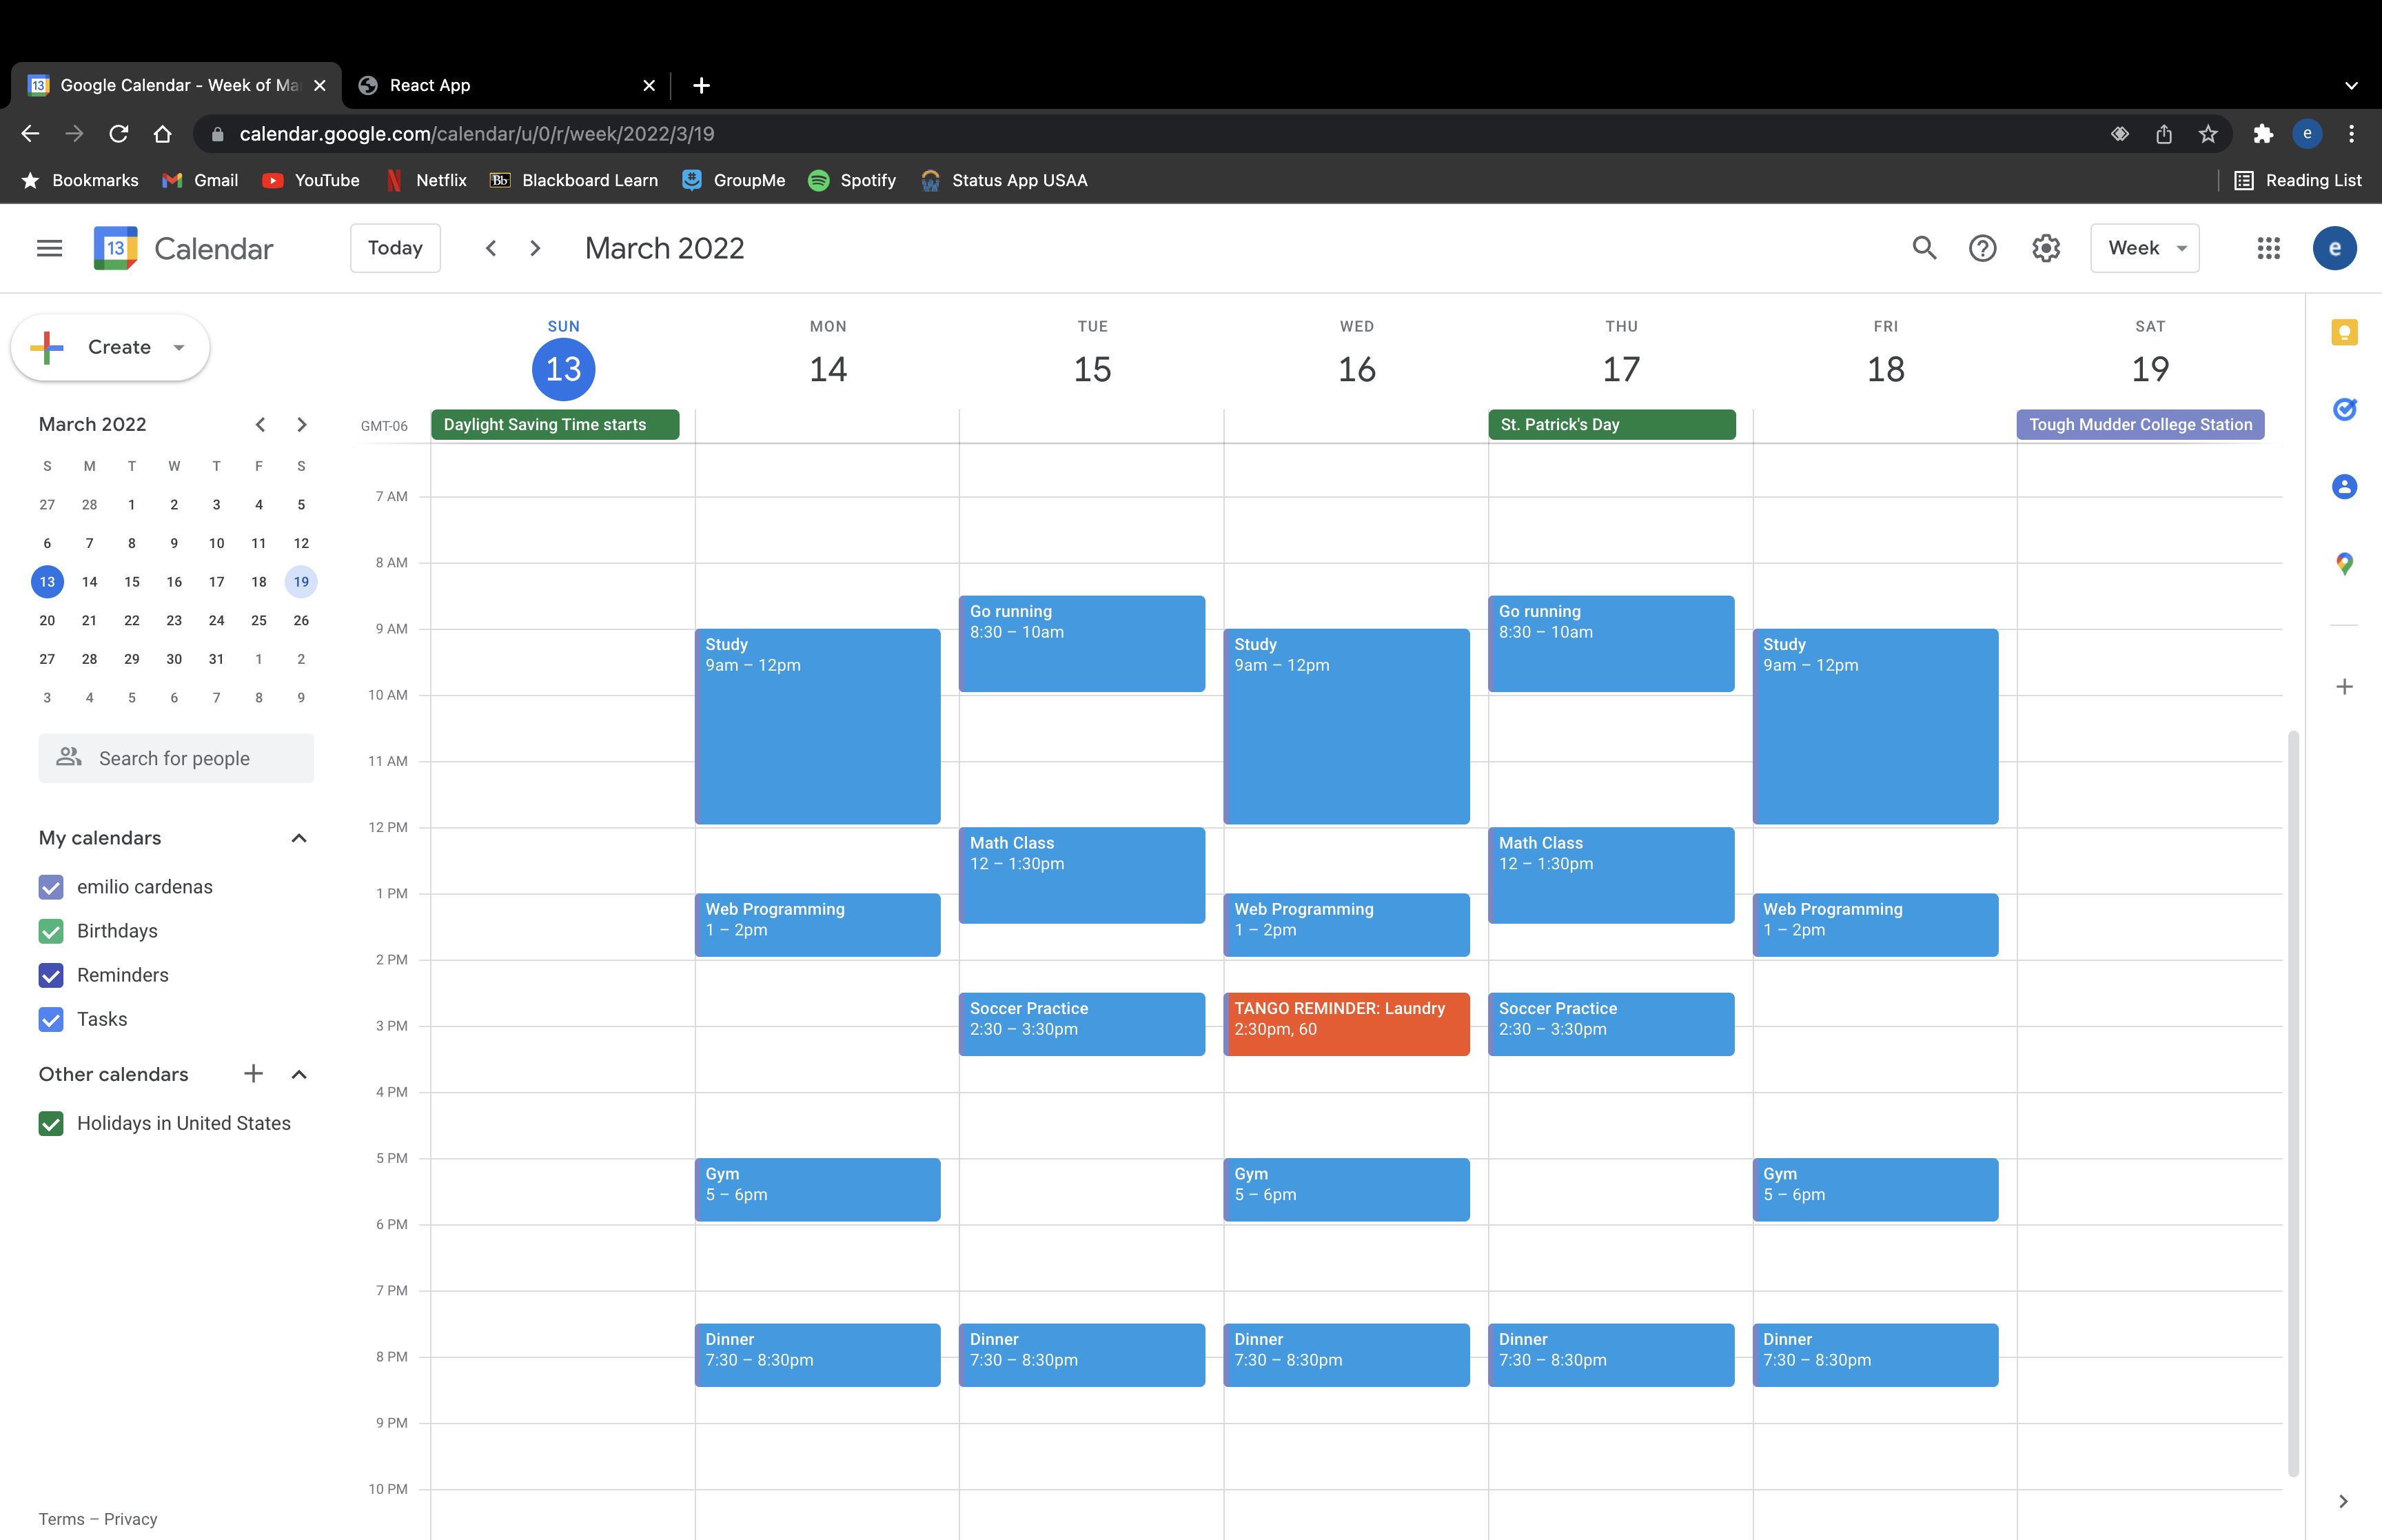The width and height of the screenshot is (2382, 1540).
Task: Open the Contacts side panel icon
Action: pos(2344,487)
